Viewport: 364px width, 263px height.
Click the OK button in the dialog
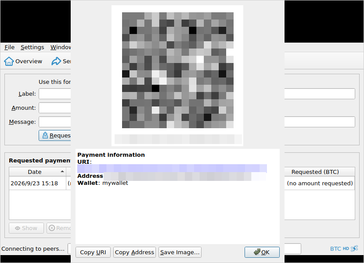point(262,252)
